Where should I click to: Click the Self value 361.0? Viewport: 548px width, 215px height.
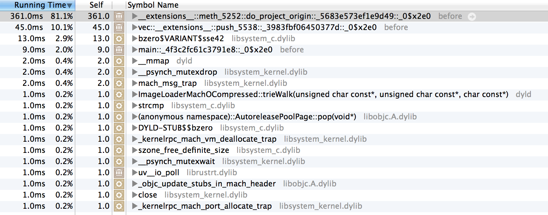(98, 16)
